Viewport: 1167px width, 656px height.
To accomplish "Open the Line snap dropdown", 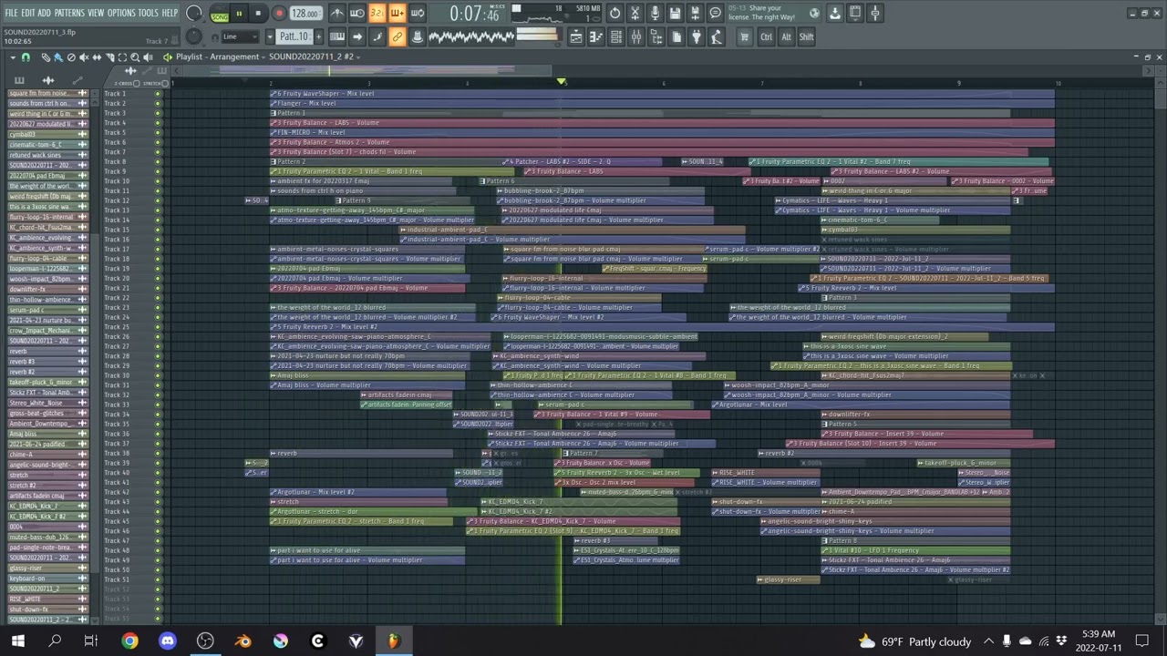I will click(241, 36).
